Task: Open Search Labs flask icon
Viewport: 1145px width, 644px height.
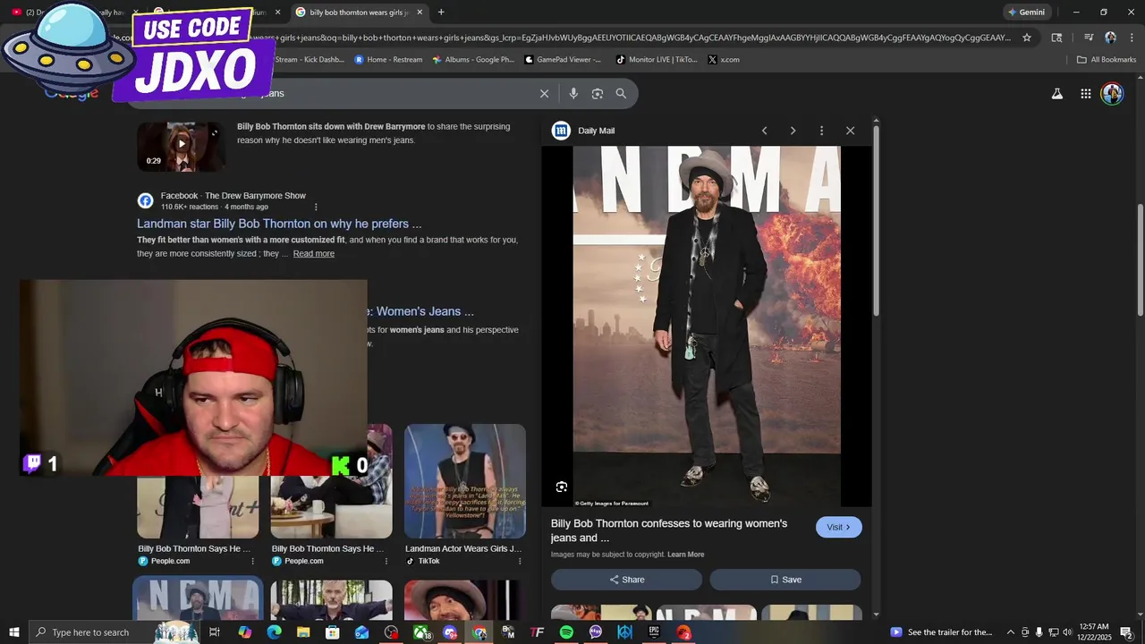Action: pyautogui.click(x=1056, y=93)
